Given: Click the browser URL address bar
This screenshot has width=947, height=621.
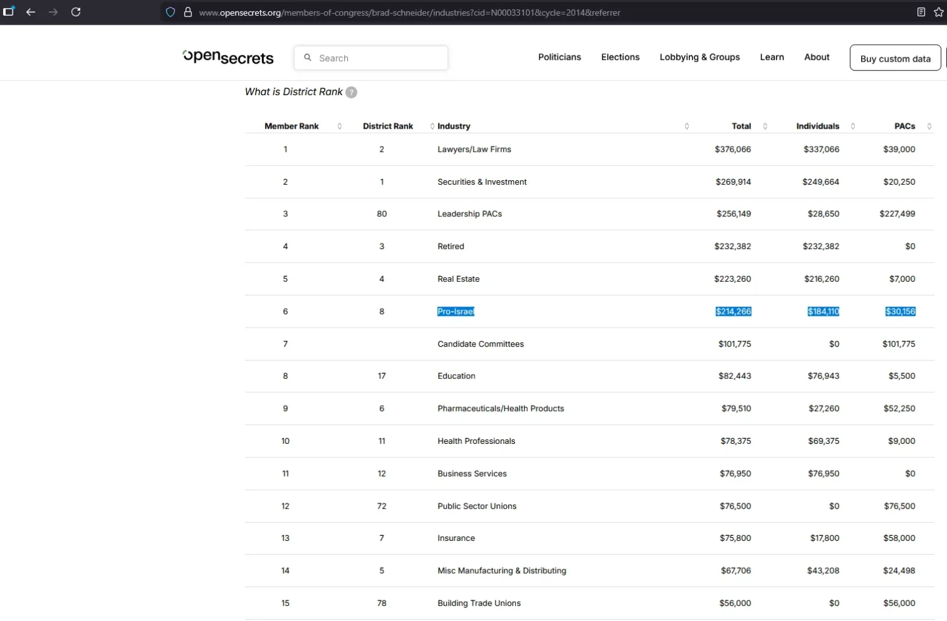Looking at the screenshot, I should 409,12.
